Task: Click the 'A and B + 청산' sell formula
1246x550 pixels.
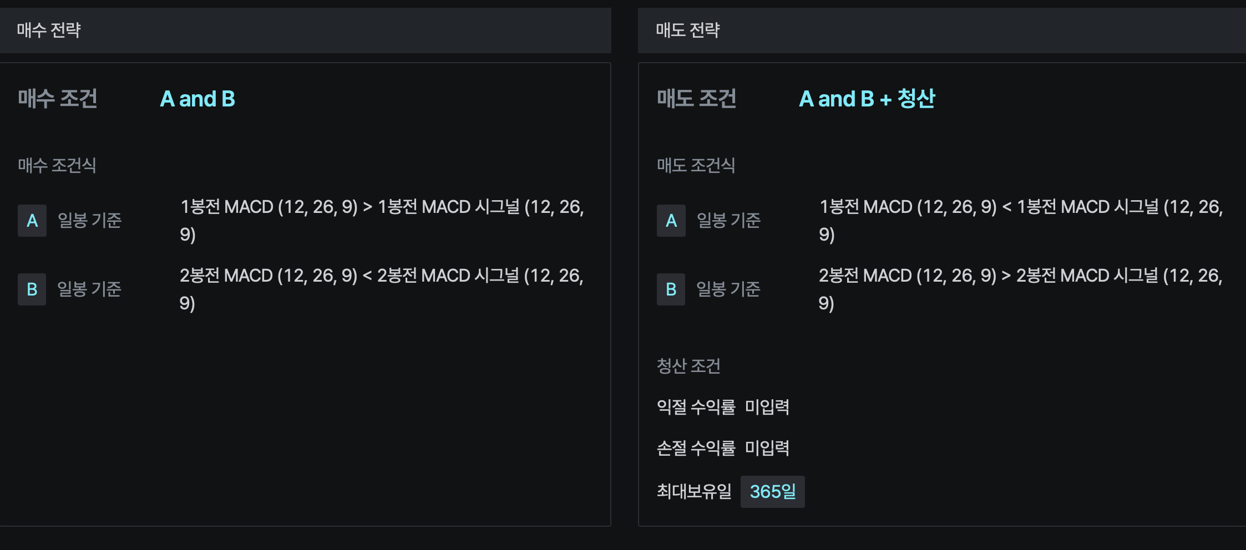Action: (x=867, y=99)
